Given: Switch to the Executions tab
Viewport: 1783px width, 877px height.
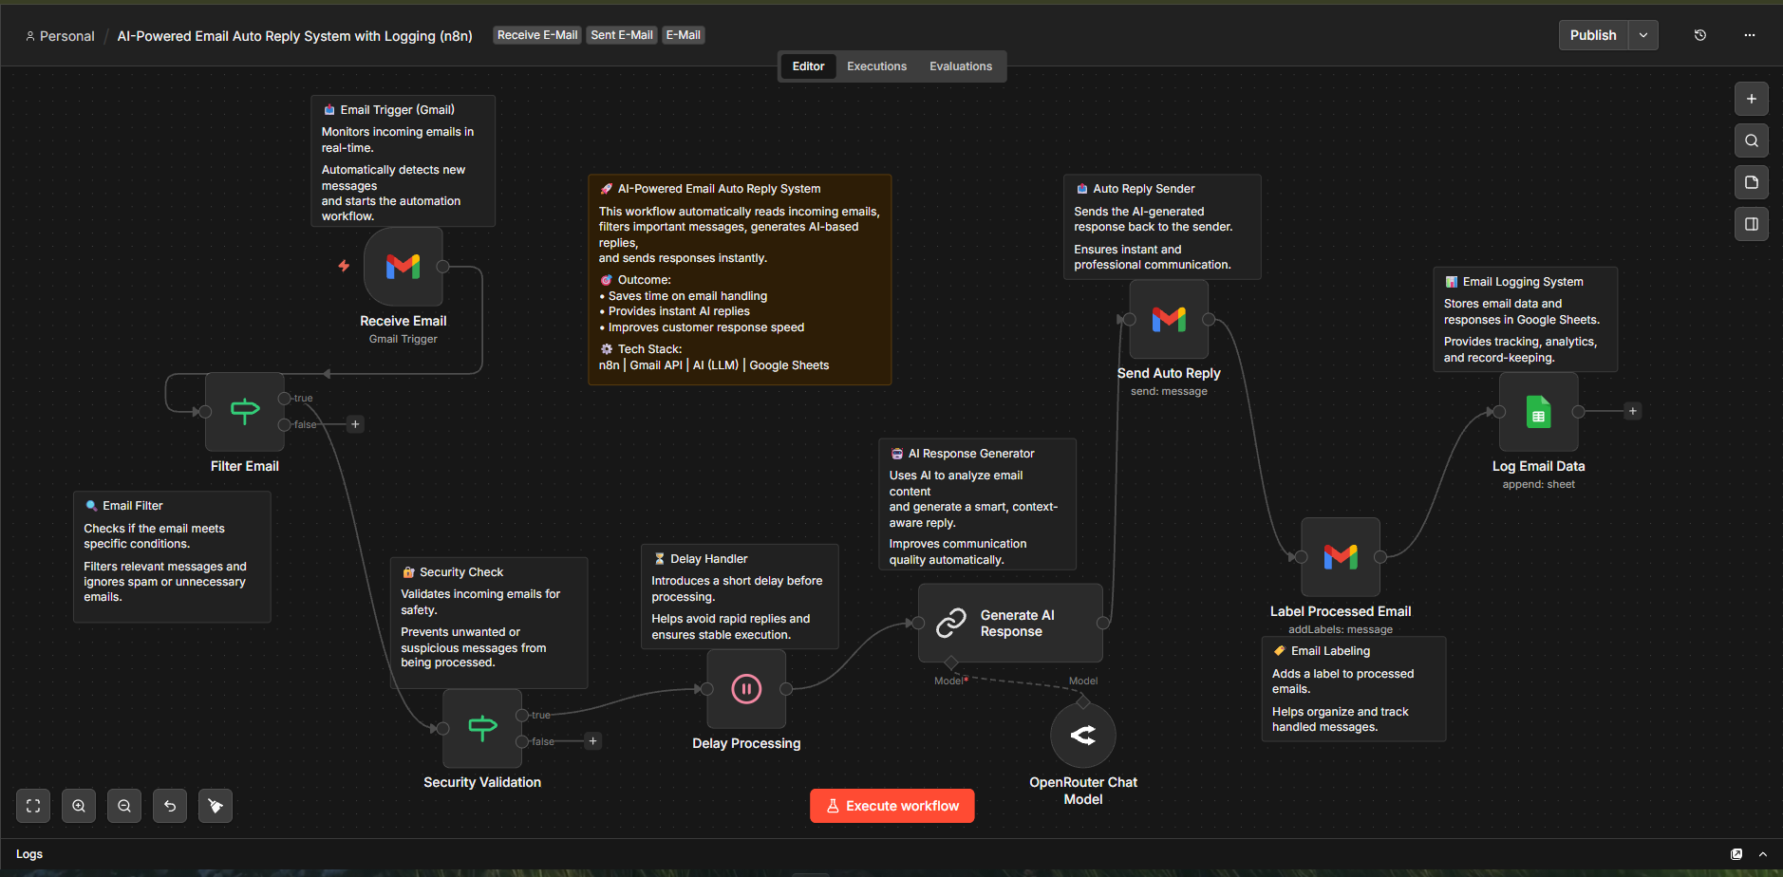Looking at the screenshot, I should click(x=876, y=66).
